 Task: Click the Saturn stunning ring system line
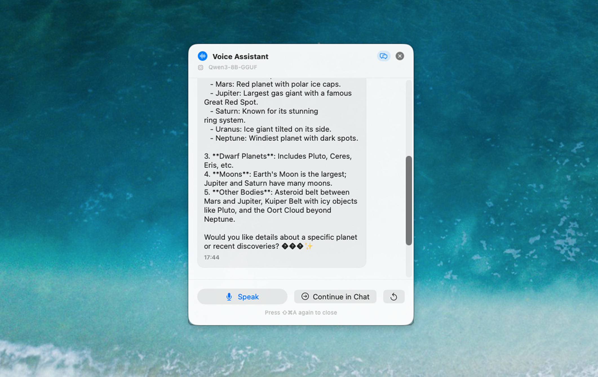(x=261, y=116)
